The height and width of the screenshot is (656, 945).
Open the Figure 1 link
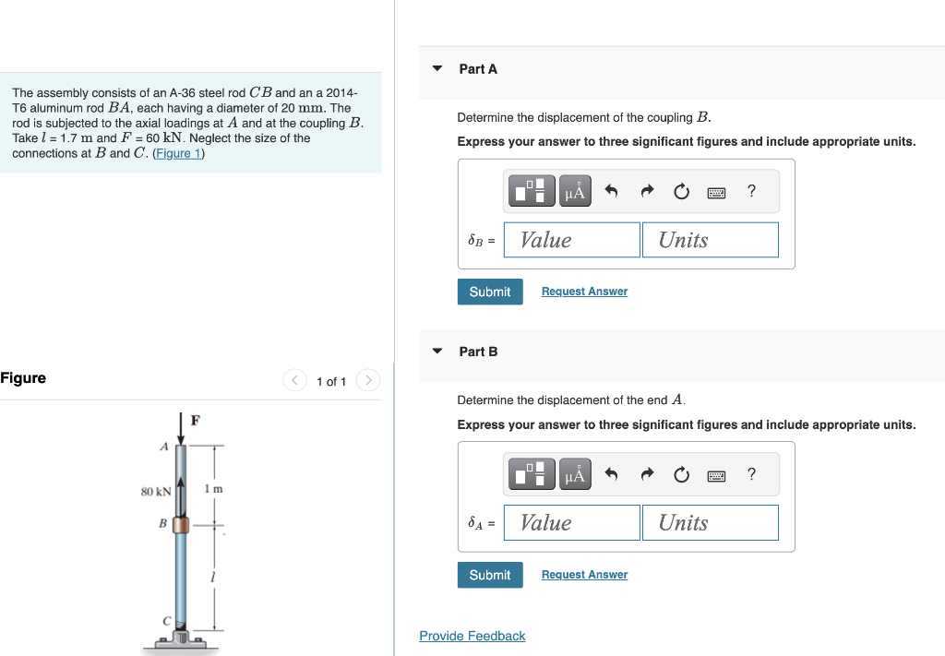(178, 152)
